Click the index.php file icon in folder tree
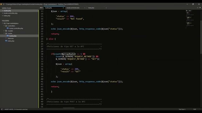Image resolution: width=202 pixels, height=113 pixels. point(6,41)
